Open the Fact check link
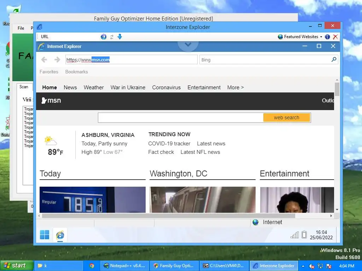The width and height of the screenshot is (362, 271). click(x=161, y=152)
